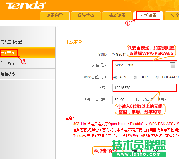Select 无线安全 in the sidebar

(9, 53)
